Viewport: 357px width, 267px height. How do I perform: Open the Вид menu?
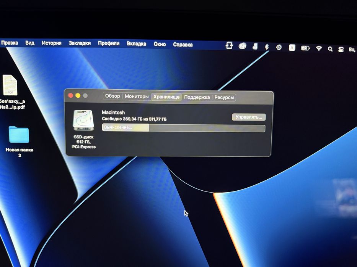(30, 43)
